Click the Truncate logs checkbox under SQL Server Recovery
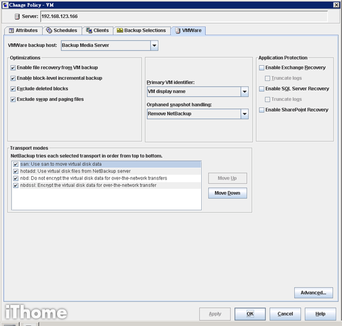 (x=267, y=99)
